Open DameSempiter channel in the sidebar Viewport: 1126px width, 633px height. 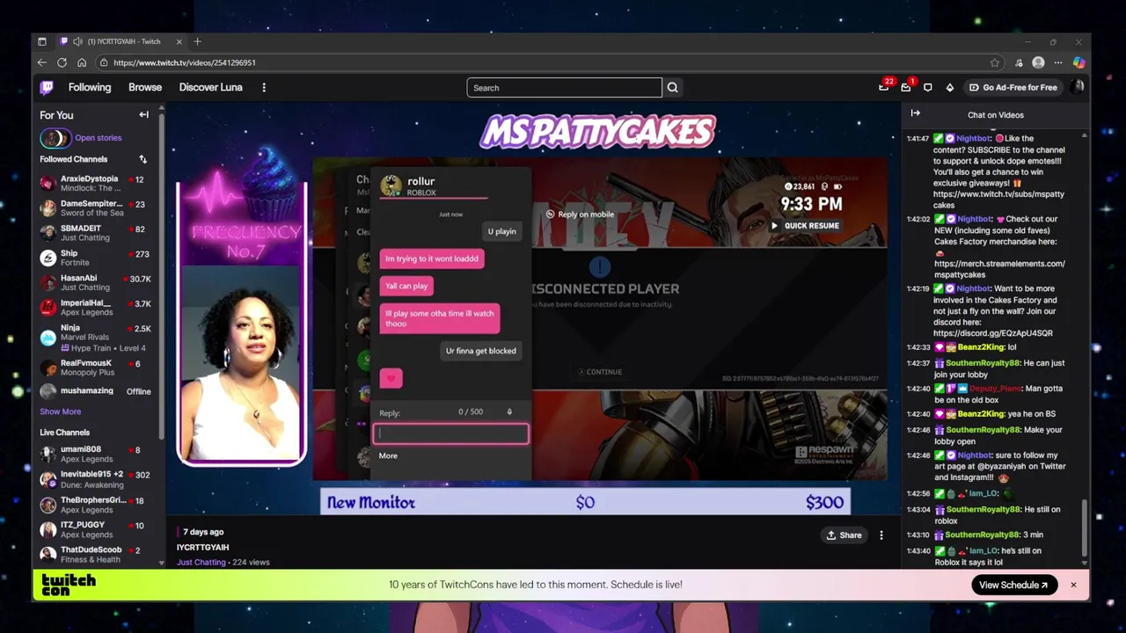pos(99,208)
